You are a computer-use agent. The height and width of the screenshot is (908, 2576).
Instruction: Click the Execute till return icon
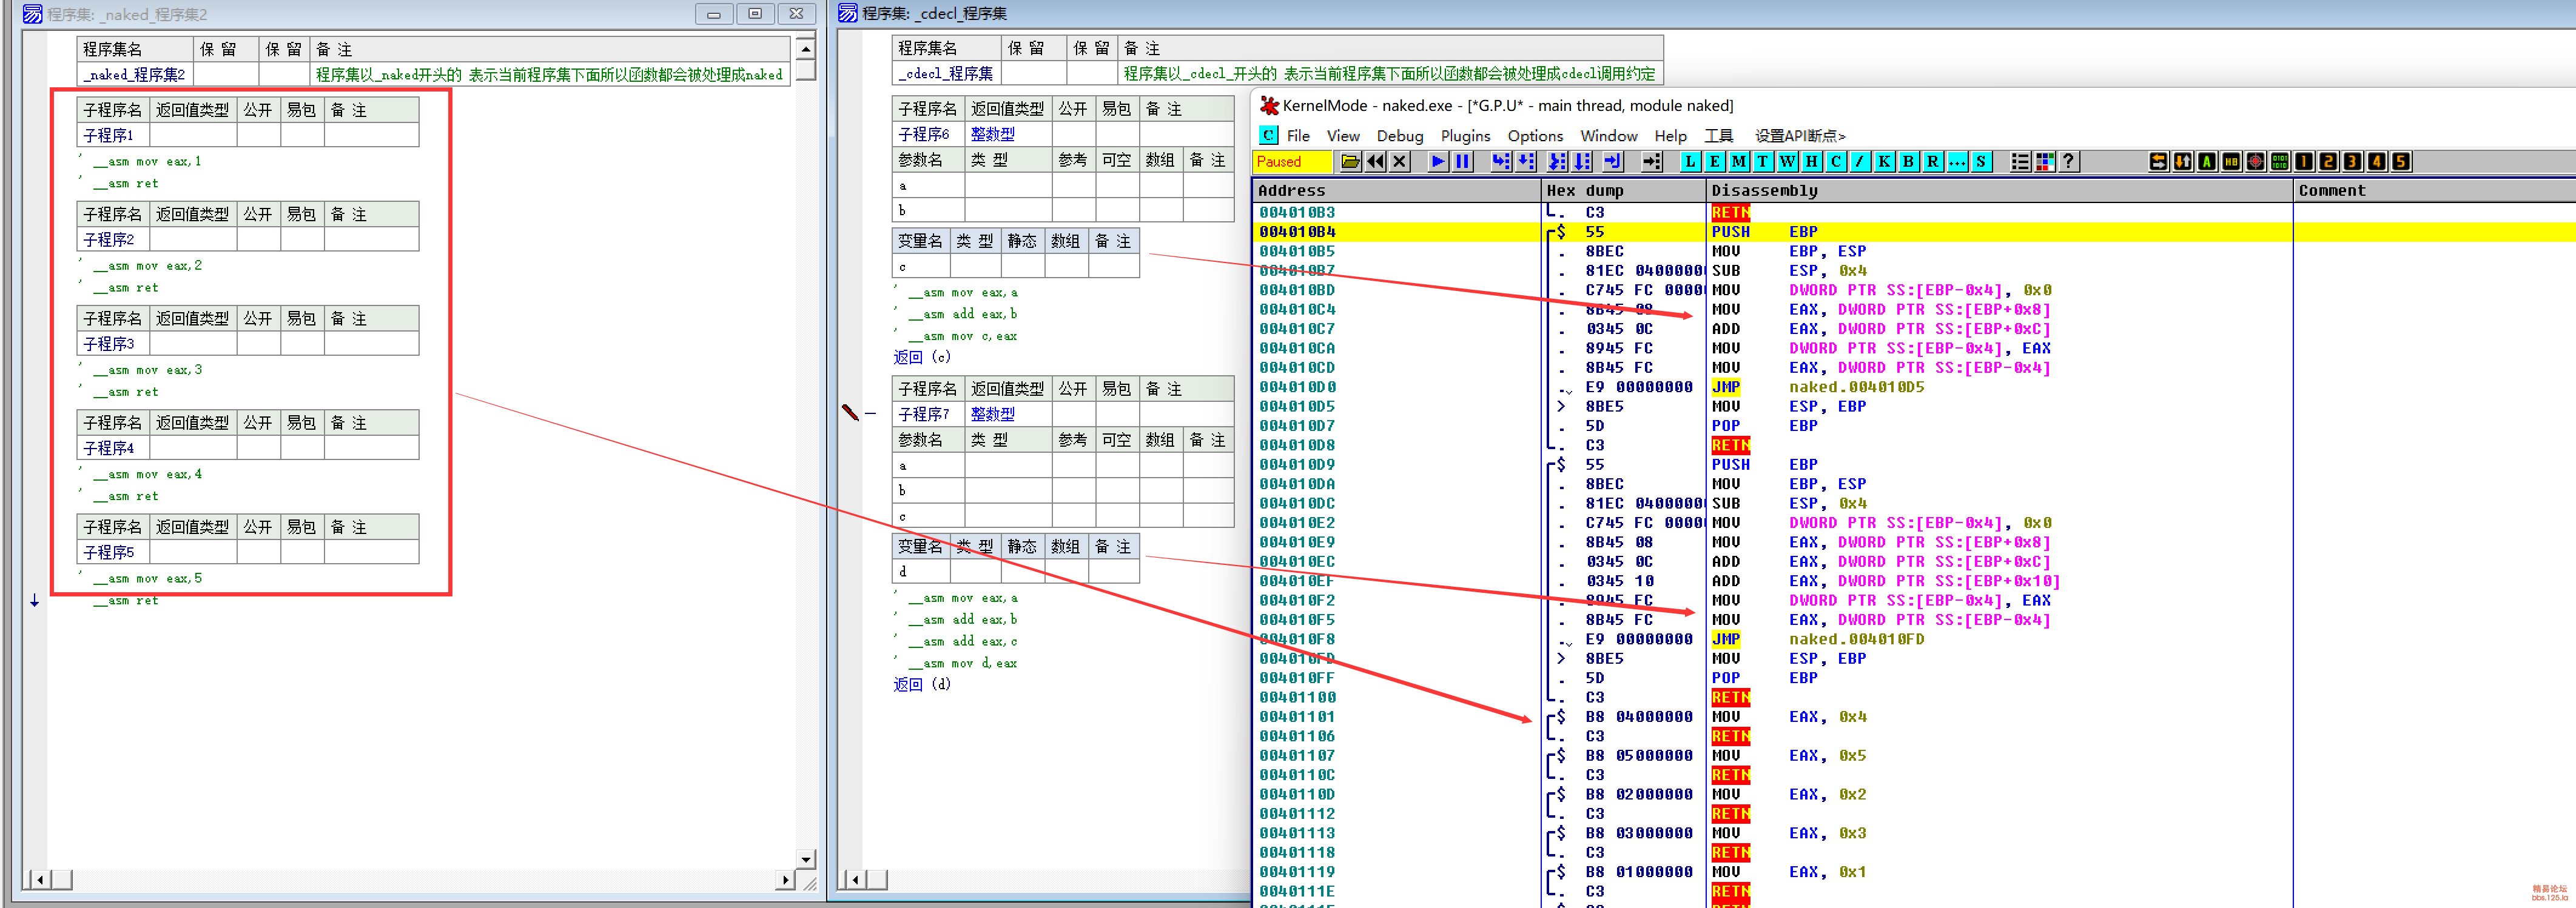[x=1612, y=162]
